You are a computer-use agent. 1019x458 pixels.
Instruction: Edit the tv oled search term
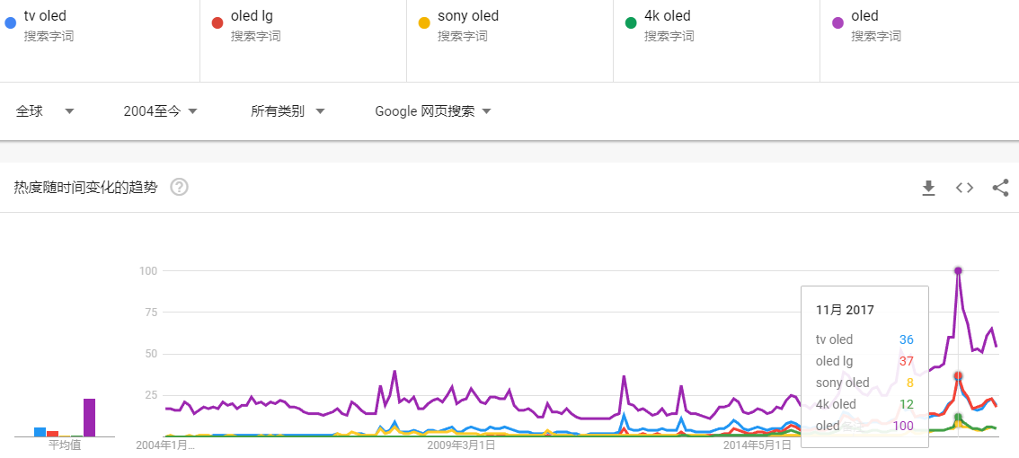point(45,15)
